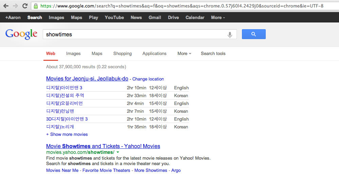Click the address bar URL
The image size is (339, 179).
(x=182, y=6)
